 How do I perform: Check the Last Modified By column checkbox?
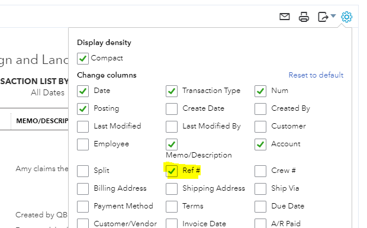pos(172,127)
